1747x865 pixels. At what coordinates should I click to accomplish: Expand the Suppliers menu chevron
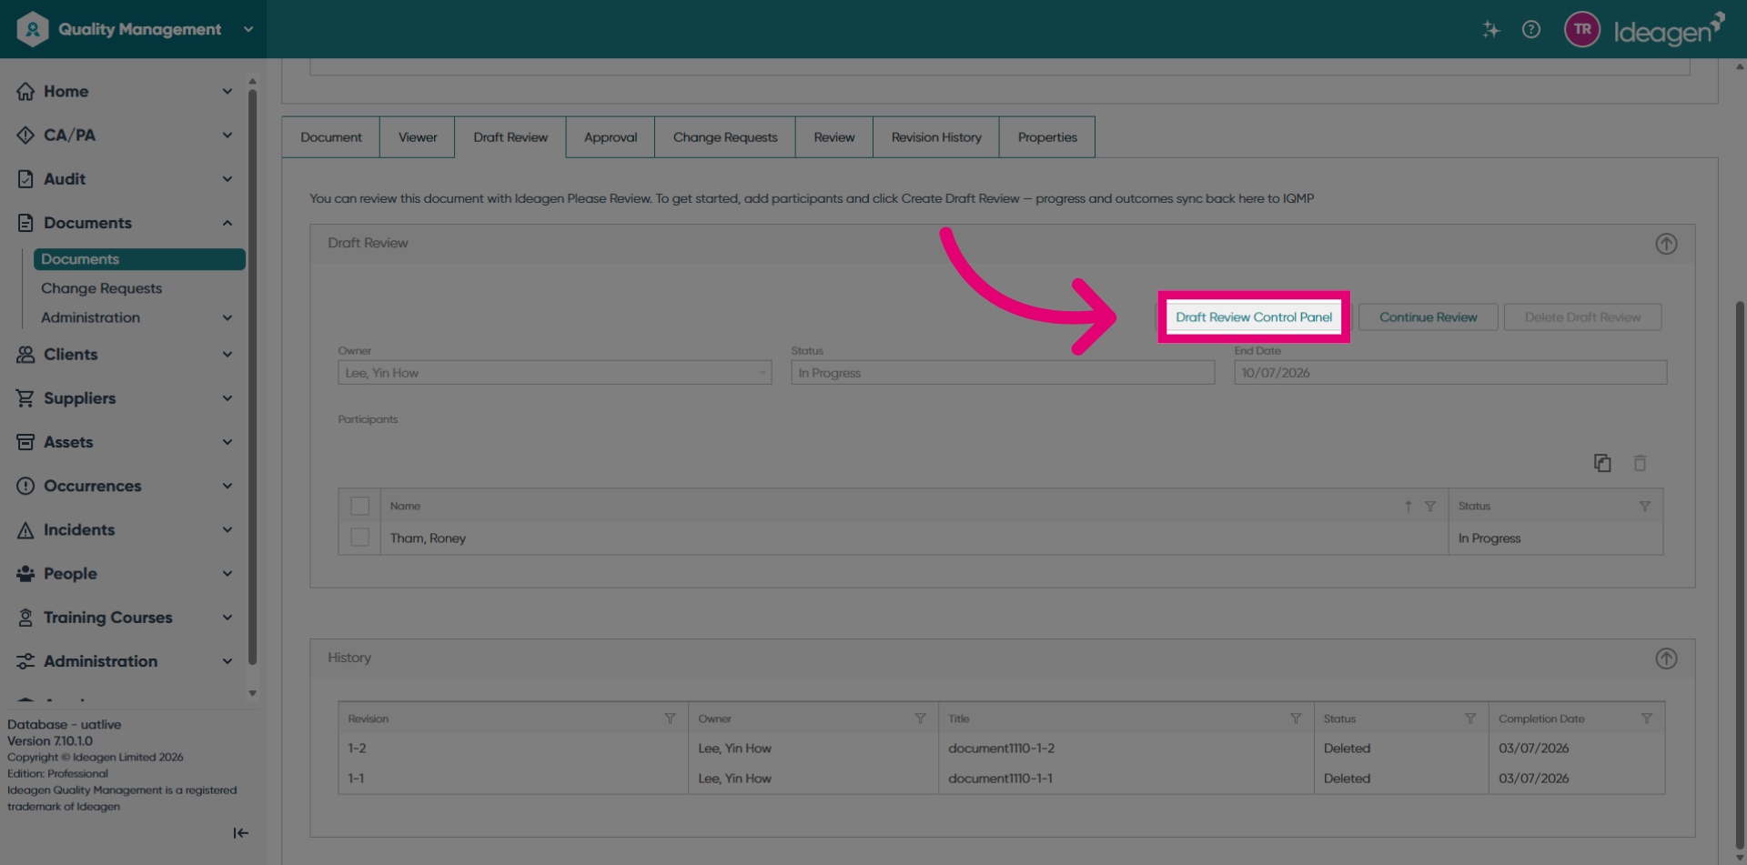click(x=227, y=398)
